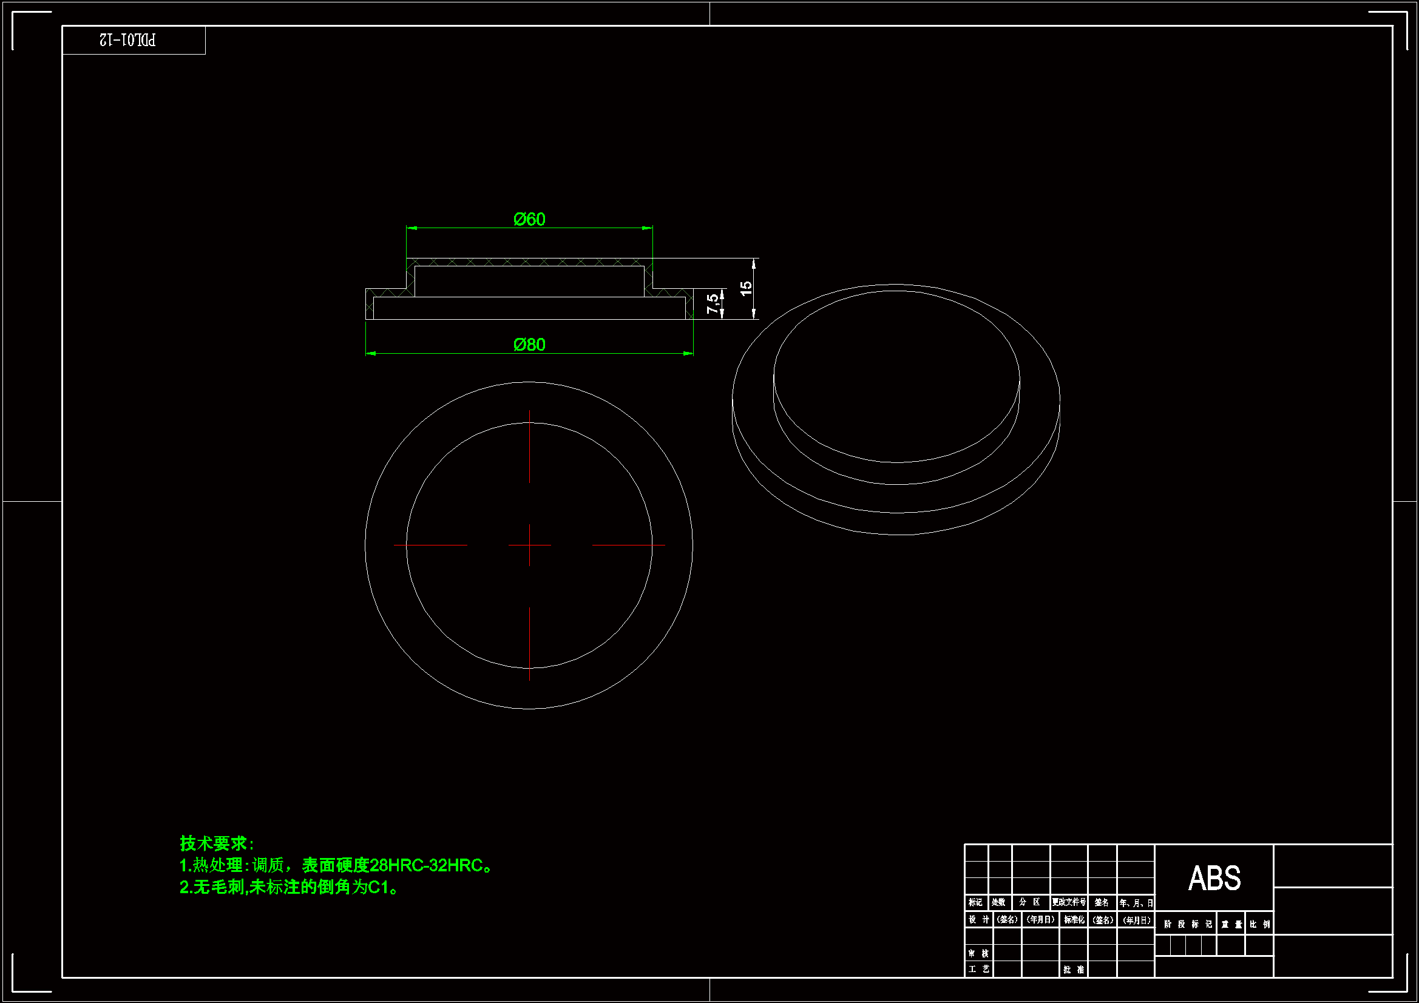
Task: Click the Ø80 diameter dimension text
Action: tap(529, 345)
